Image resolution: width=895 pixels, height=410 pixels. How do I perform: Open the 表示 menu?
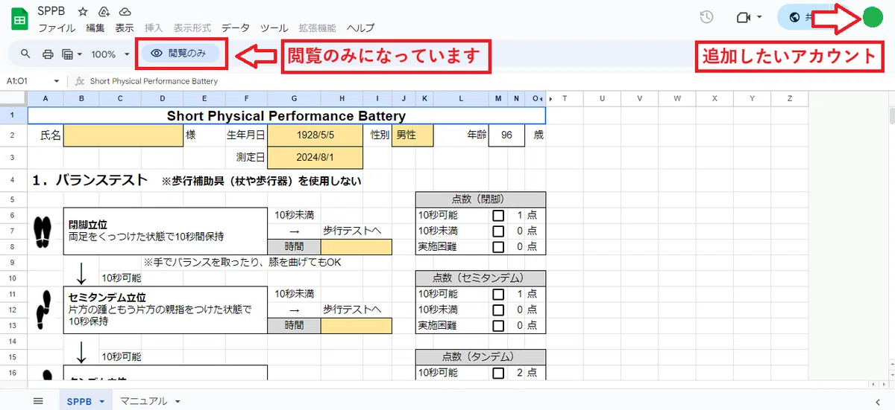(125, 28)
